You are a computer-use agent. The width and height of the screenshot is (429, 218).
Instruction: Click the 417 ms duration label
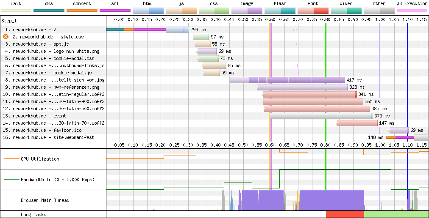pyautogui.click(x=354, y=80)
